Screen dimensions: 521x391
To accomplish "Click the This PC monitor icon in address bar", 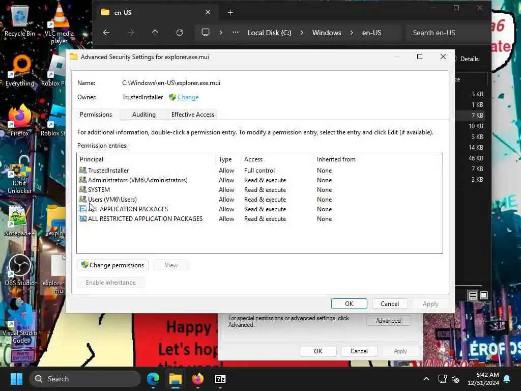I will [206, 33].
